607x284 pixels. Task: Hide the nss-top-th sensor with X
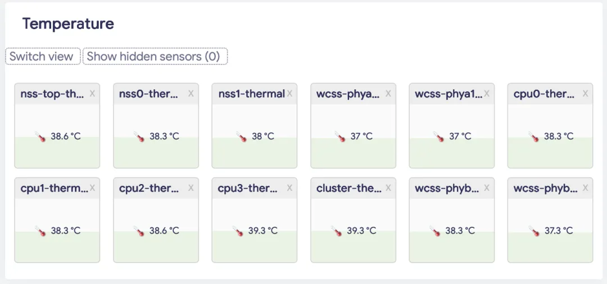pos(92,94)
